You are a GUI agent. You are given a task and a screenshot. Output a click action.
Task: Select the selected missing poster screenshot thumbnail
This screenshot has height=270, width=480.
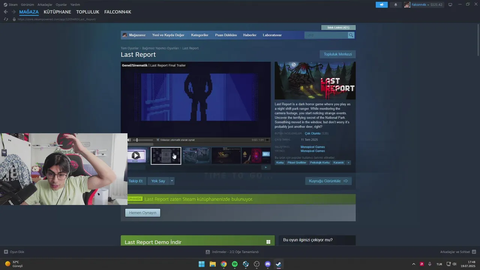(166, 156)
